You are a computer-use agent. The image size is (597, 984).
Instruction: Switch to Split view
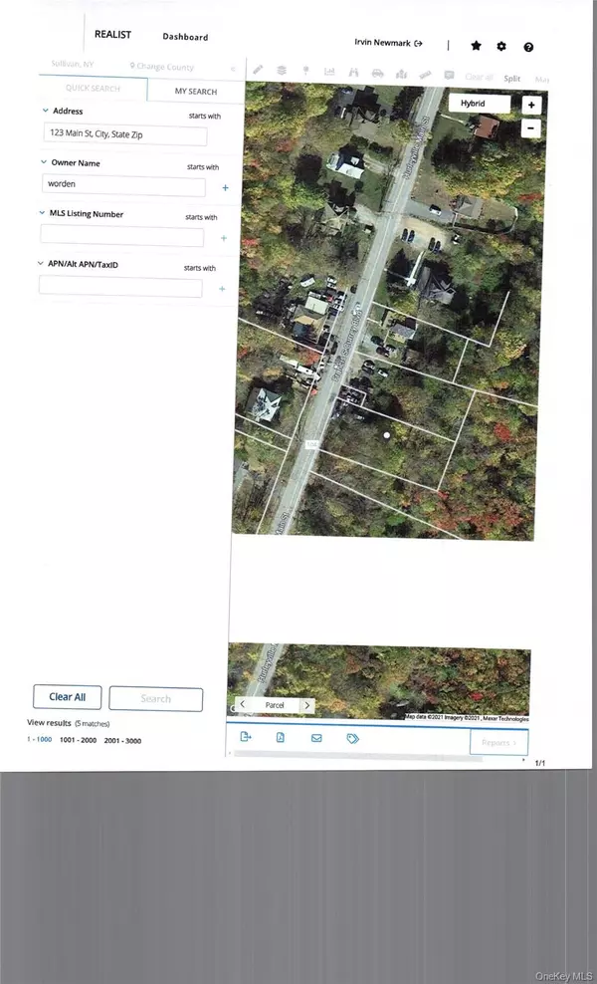(x=512, y=79)
